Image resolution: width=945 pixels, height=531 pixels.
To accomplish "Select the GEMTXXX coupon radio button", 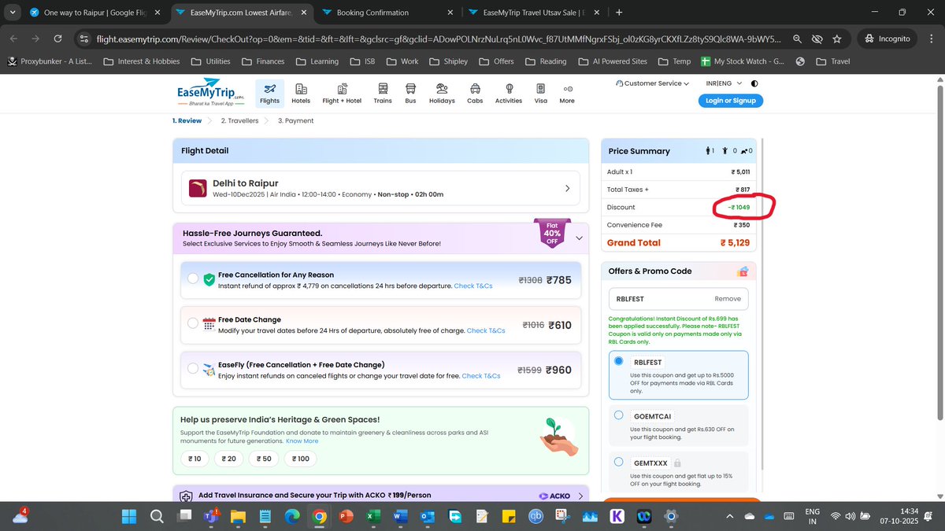I will 618,462.
